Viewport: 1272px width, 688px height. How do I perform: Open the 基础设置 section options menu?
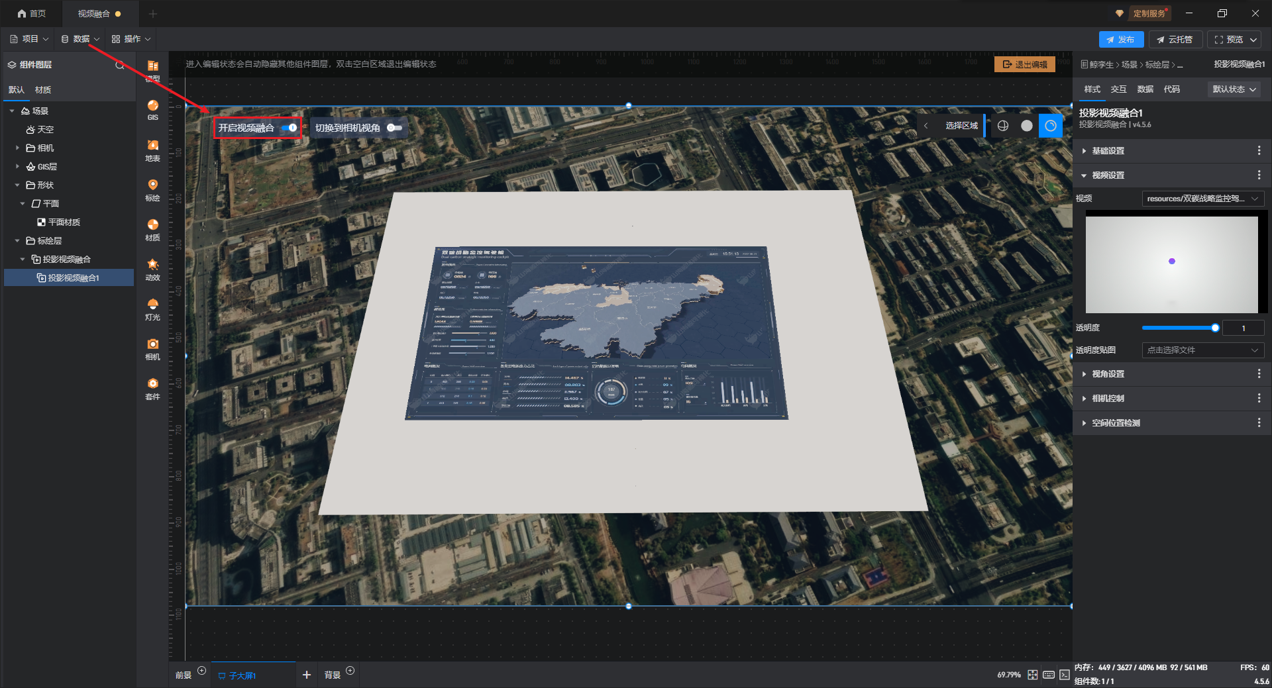click(1259, 151)
